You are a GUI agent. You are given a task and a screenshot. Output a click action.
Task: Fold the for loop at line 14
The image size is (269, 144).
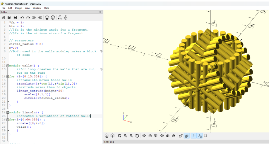pyautogui.click(x=8, y=76)
